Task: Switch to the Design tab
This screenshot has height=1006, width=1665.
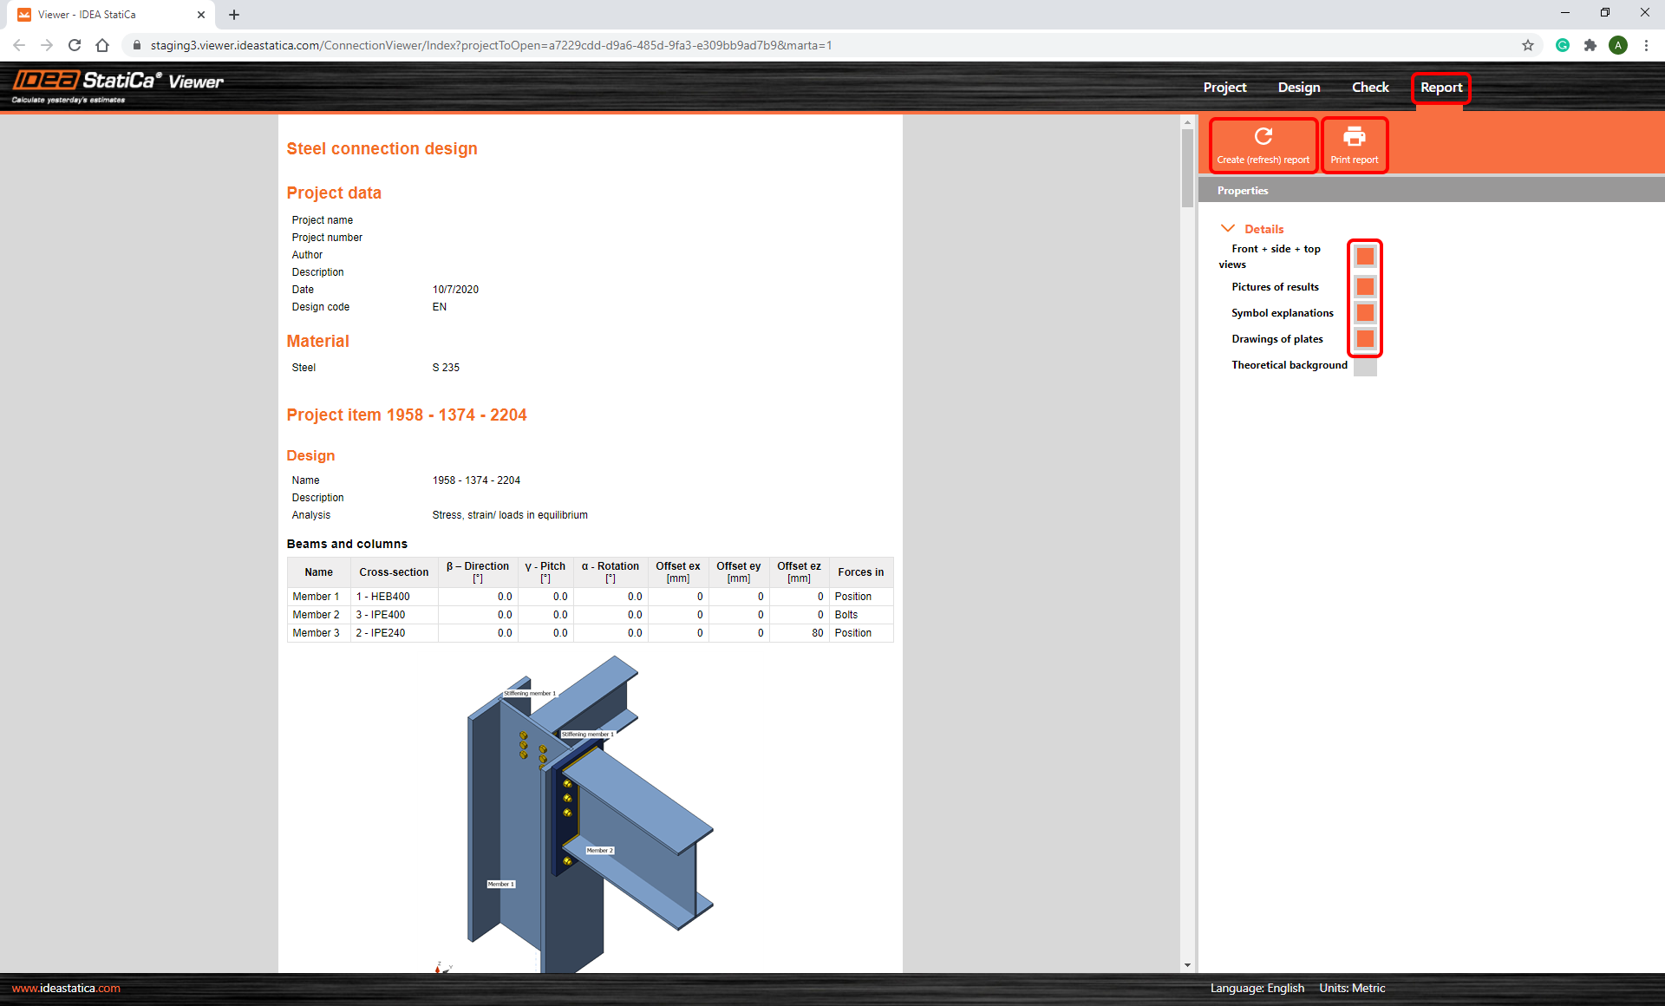Action: coord(1298,88)
